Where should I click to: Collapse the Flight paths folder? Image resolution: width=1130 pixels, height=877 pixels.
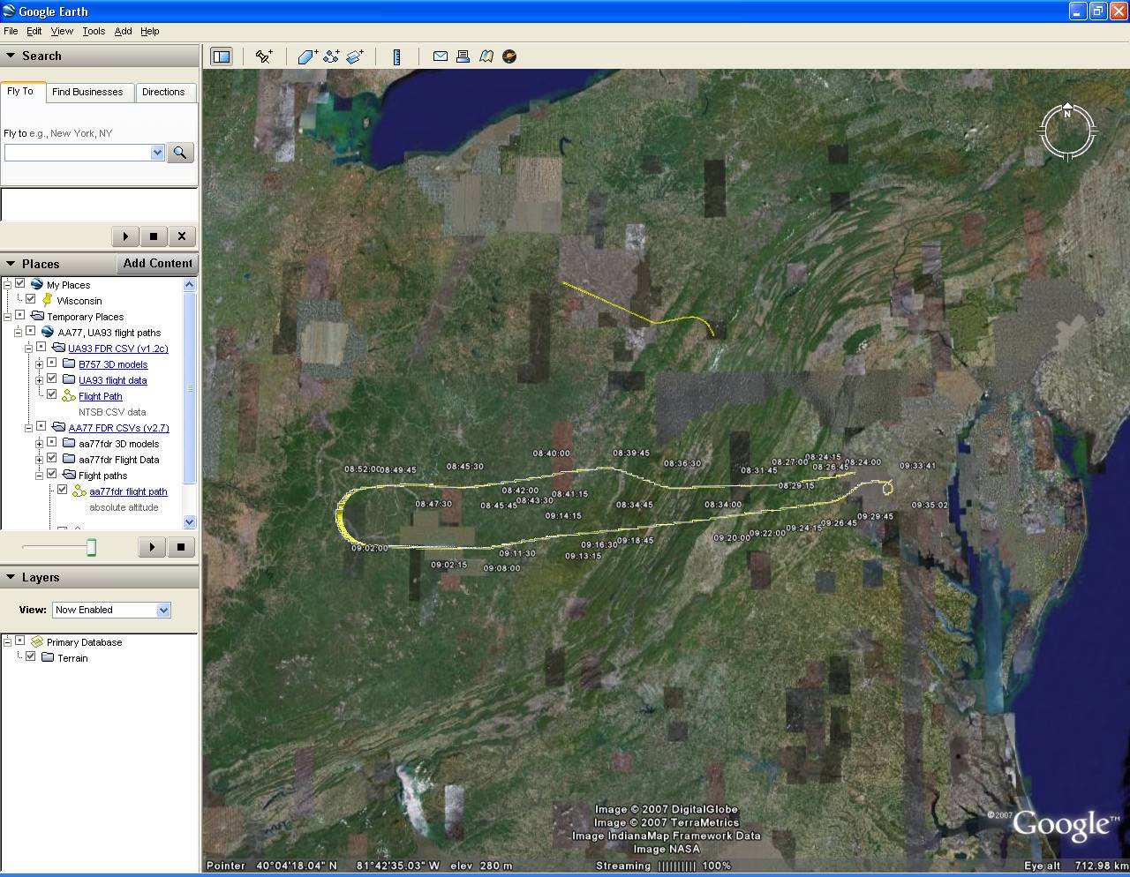pos(39,476)
